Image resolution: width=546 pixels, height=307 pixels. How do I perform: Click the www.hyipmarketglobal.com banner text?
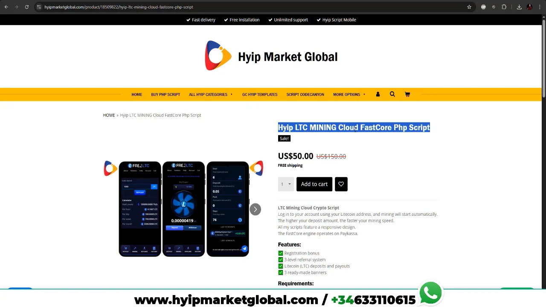point(226,300)
